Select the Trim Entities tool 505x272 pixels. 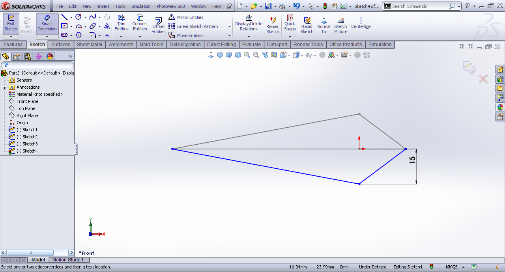click(x=121, y=23)
